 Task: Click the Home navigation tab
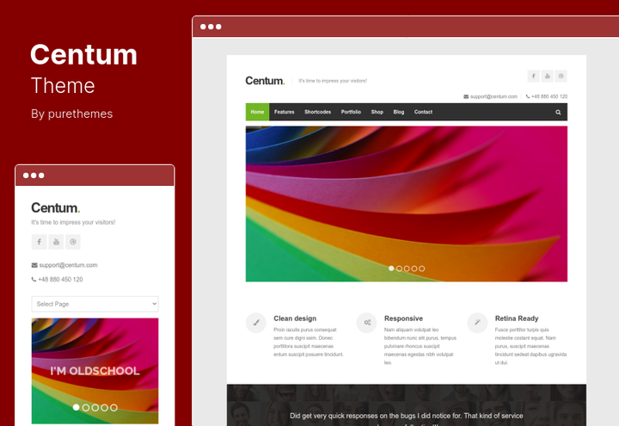[x=257, y=112]
